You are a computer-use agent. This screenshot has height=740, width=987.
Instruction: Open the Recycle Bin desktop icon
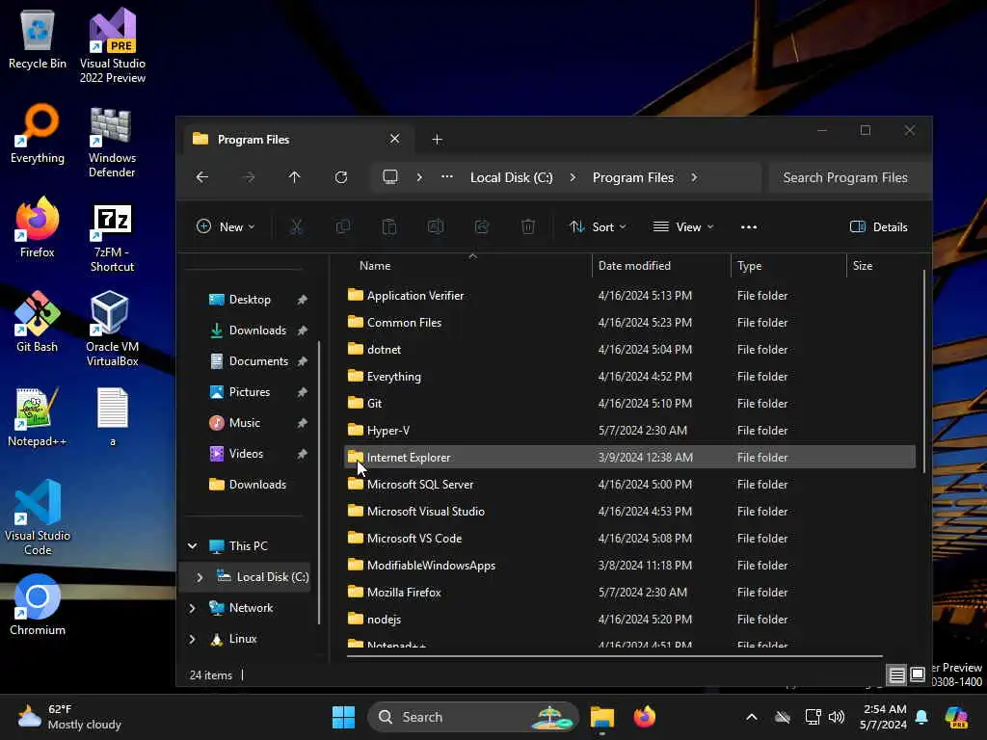38,39
